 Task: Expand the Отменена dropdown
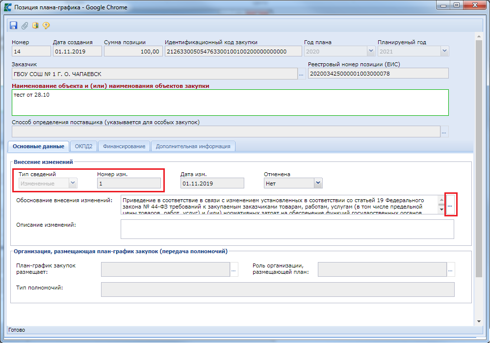[318, 183]
